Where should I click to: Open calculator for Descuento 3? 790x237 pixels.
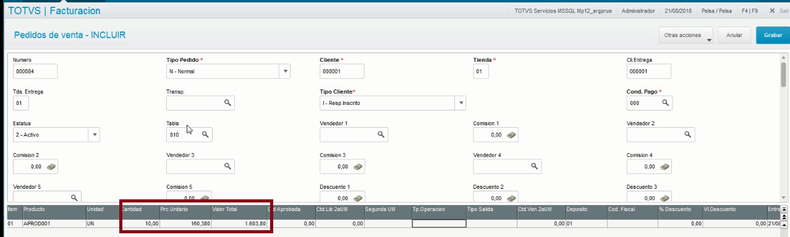point(665,197)
